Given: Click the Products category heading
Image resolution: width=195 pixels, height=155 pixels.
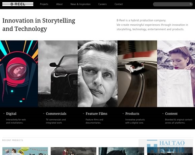Looking at the screenshot, I should click(x=132, y=114).
